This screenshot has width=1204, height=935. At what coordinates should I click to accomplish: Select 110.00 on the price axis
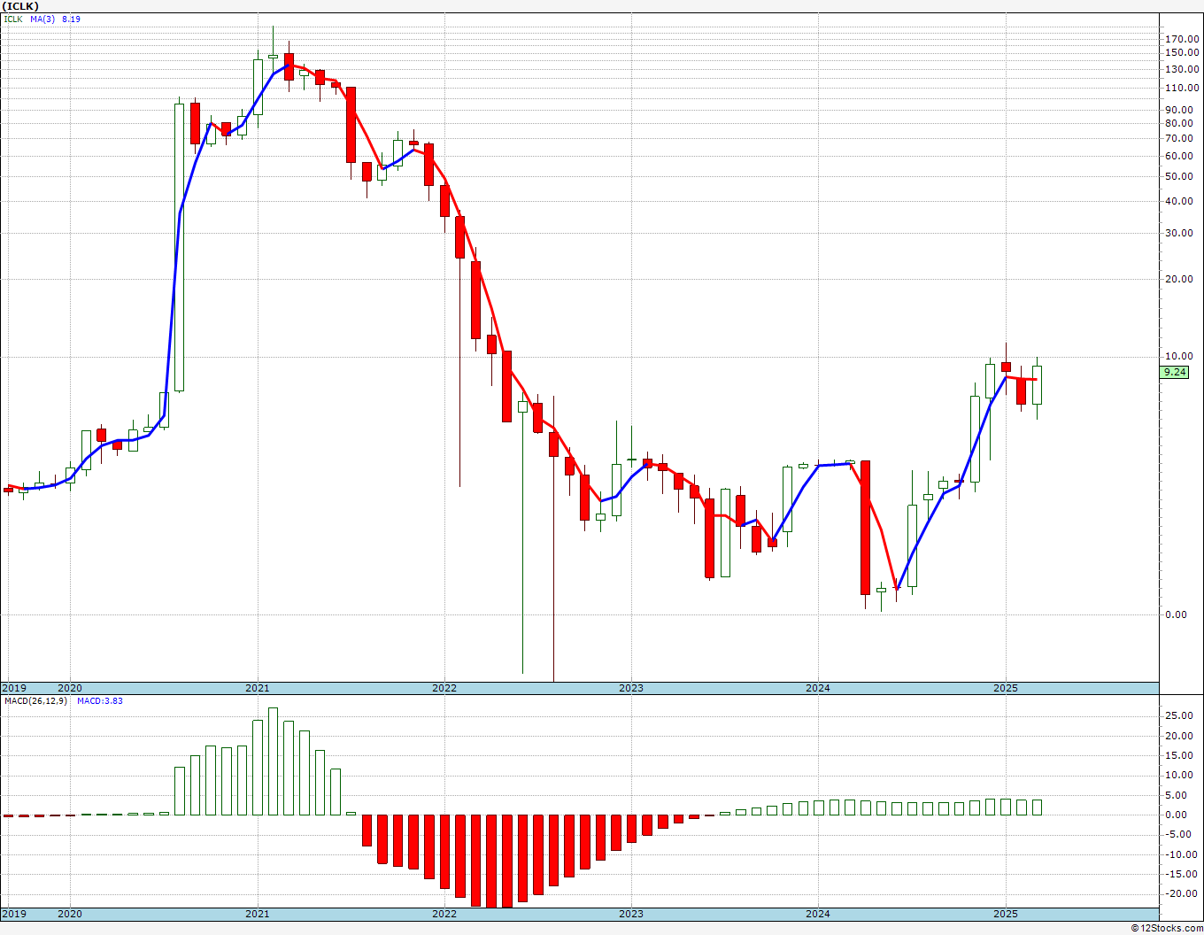coord(1183,88)
